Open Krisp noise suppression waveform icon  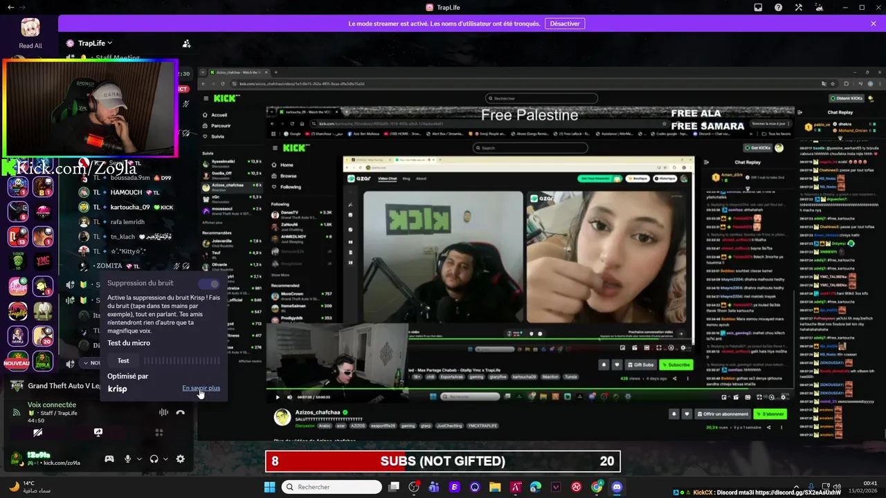[163, 412]
